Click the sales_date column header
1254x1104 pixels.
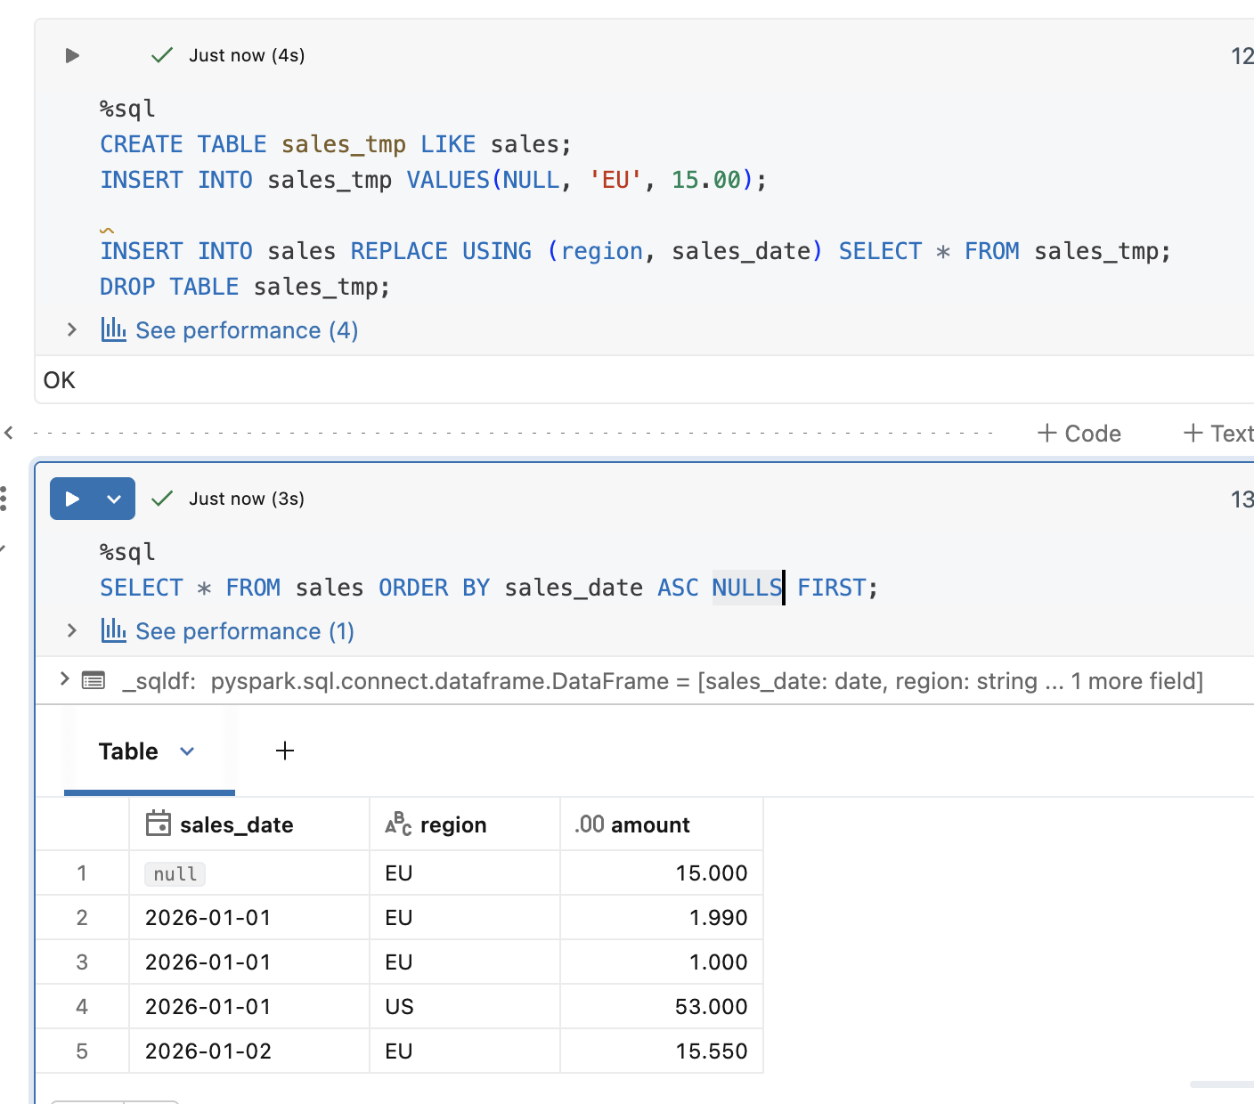coord(236,825)
